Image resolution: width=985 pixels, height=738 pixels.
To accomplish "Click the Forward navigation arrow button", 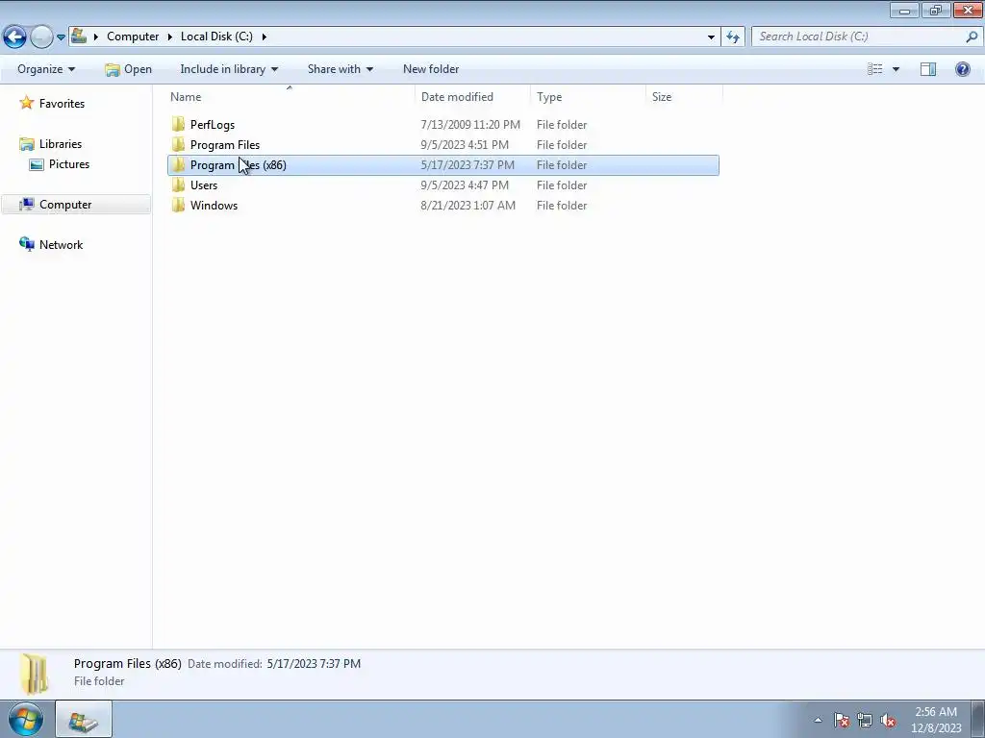I will 41,37.
